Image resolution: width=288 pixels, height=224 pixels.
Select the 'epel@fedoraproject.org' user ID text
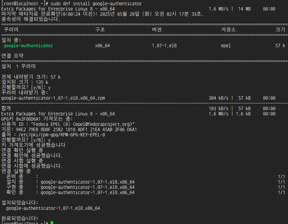click(102, 124)
